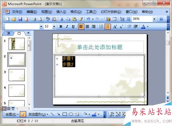Expand the fill color dropdown arrow
Screen dimensions: 172x126
pos(89,114)
